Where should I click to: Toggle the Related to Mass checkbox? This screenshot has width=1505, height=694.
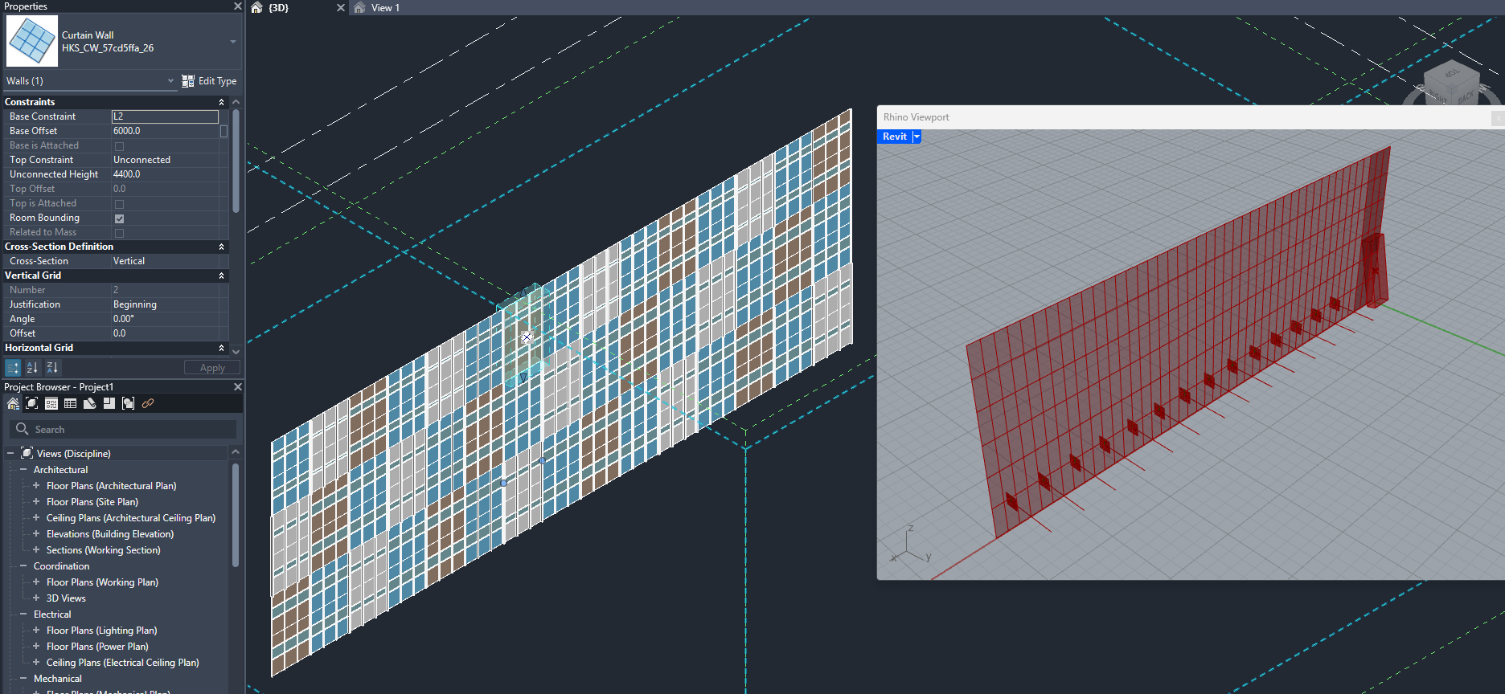point(119,233)
